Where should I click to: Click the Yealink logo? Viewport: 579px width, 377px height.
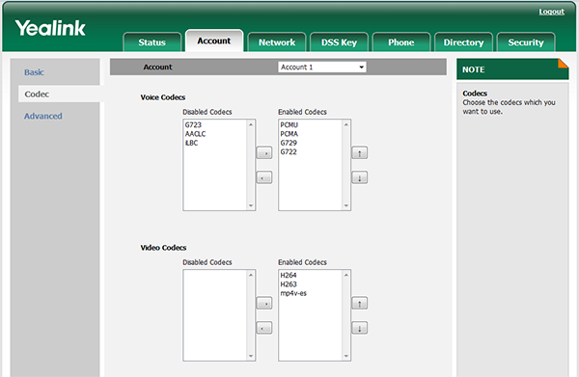(x=50, y=28)
